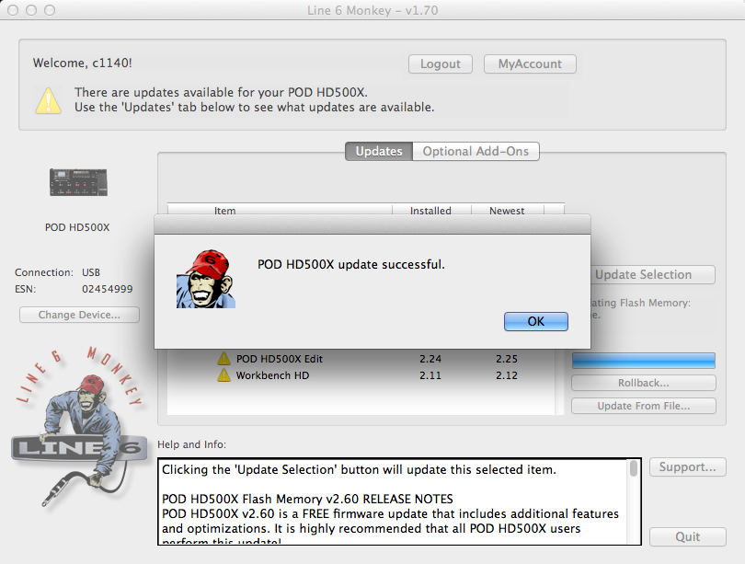The image size is (745, 564).
Task: Click the Line 6 Monkey - v1.70 title
Action: tap(372, 10)
